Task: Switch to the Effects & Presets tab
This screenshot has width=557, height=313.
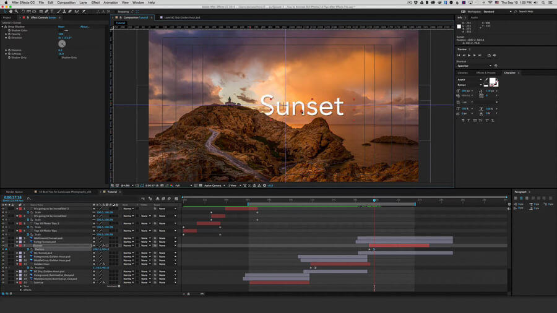Action: coord(486,72)
